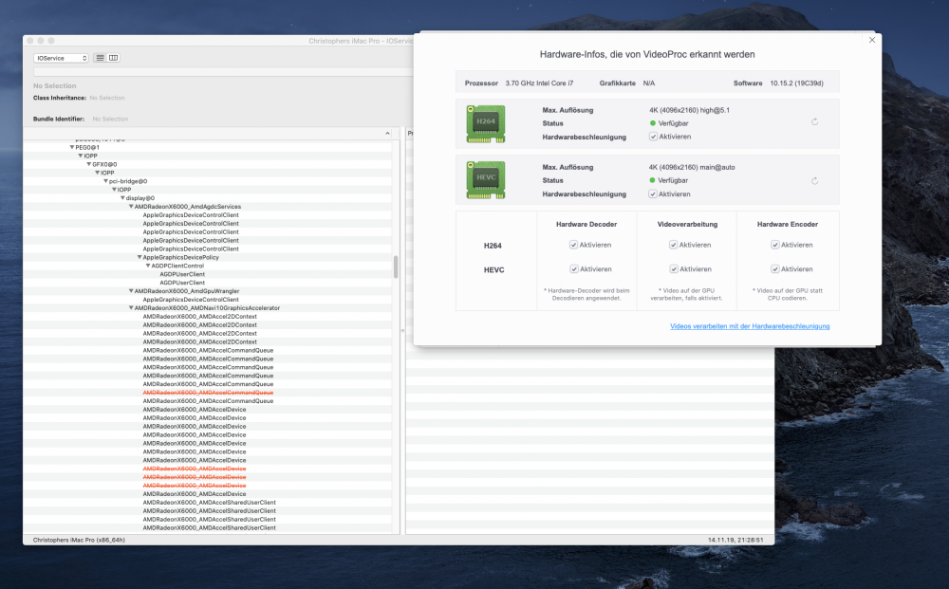Viewport: 949px width, 589px height.
Task: Refresh the H264 status check
Action: pos(814,122)
